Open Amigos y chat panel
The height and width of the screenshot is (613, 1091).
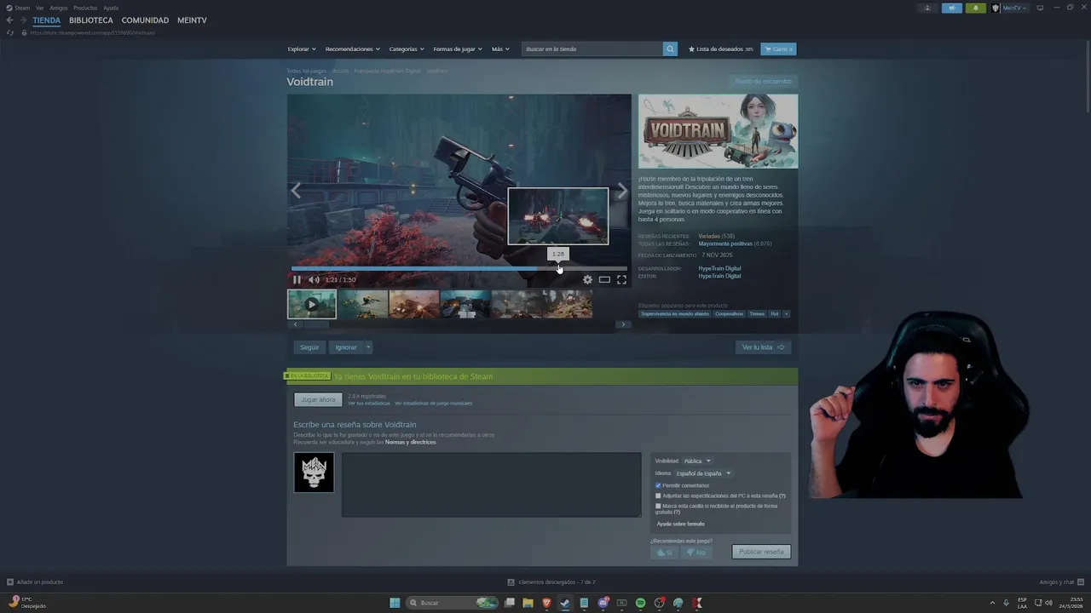click(1061, 582)
